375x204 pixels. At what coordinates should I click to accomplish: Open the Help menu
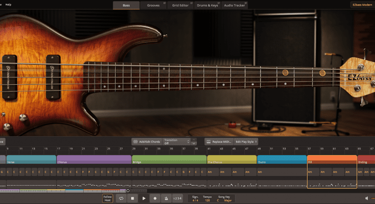(x=8, y=5)
